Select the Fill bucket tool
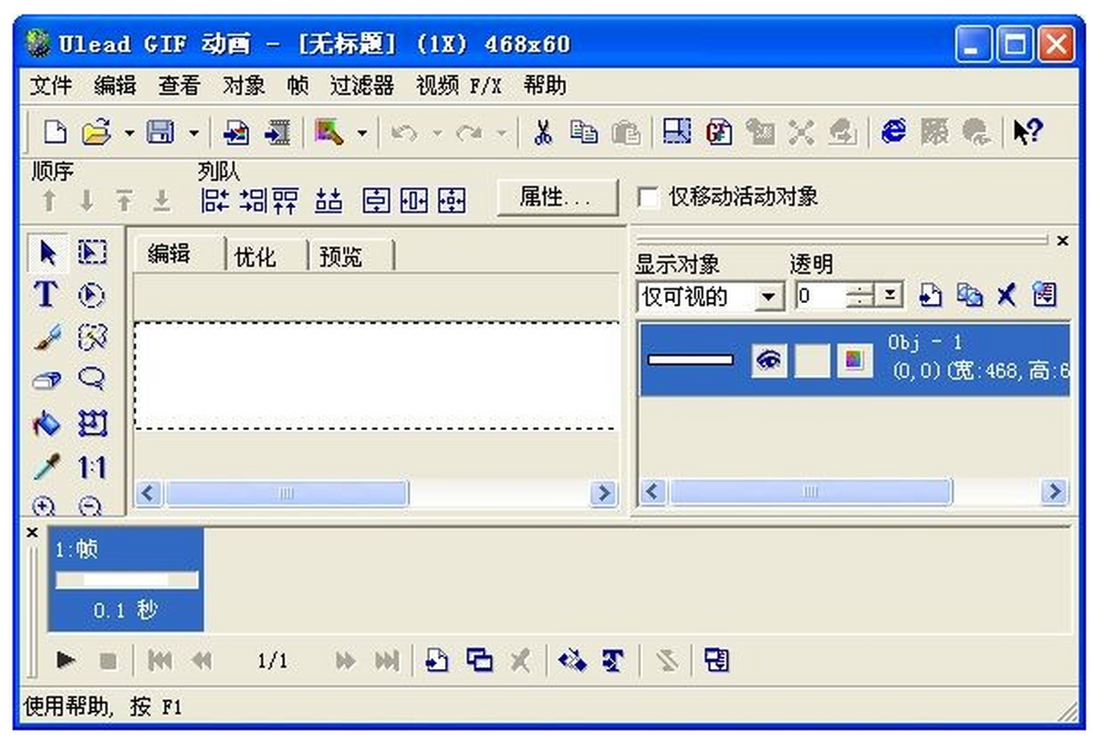The image size is (1095, 741). [x=46, y=424]
